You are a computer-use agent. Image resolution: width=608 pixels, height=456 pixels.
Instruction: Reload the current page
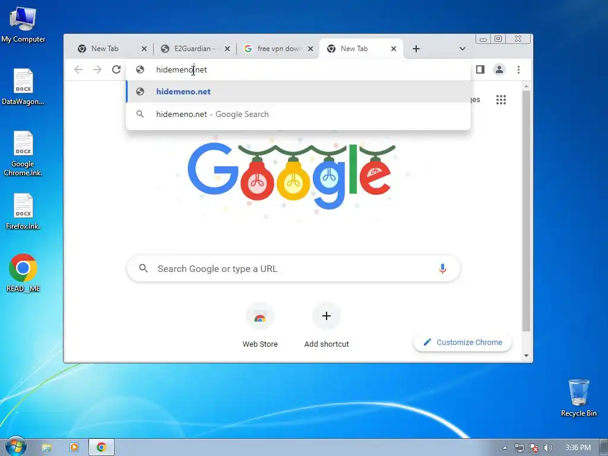[116, 70]
